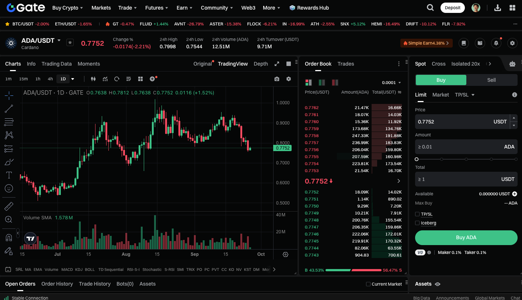The height and width of the screenshot is (300, 522).
Task: Open the Trading Data tab
Action: pos(56,64)
